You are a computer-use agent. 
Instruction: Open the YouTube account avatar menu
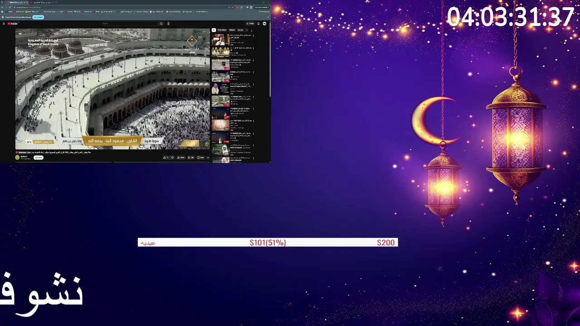(265, 24)
